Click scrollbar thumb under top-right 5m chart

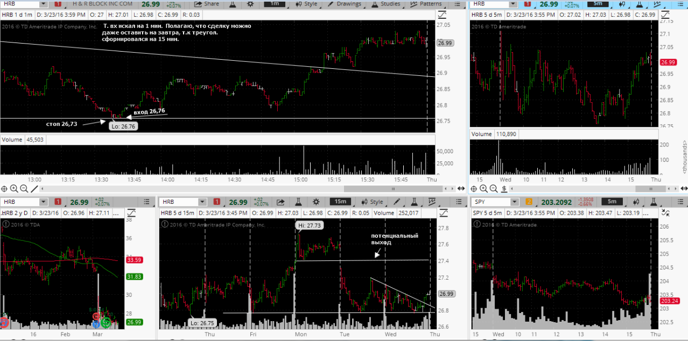click(652, 189)
